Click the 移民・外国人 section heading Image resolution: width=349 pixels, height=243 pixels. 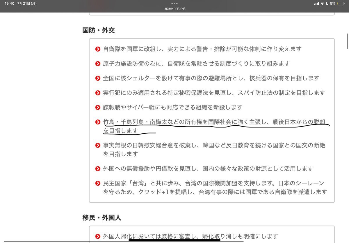coord(102,217)
